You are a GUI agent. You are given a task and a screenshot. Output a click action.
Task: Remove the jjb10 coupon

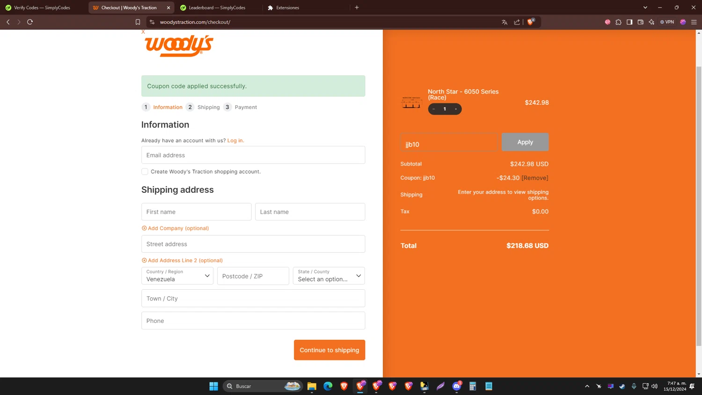click(535, 178)
